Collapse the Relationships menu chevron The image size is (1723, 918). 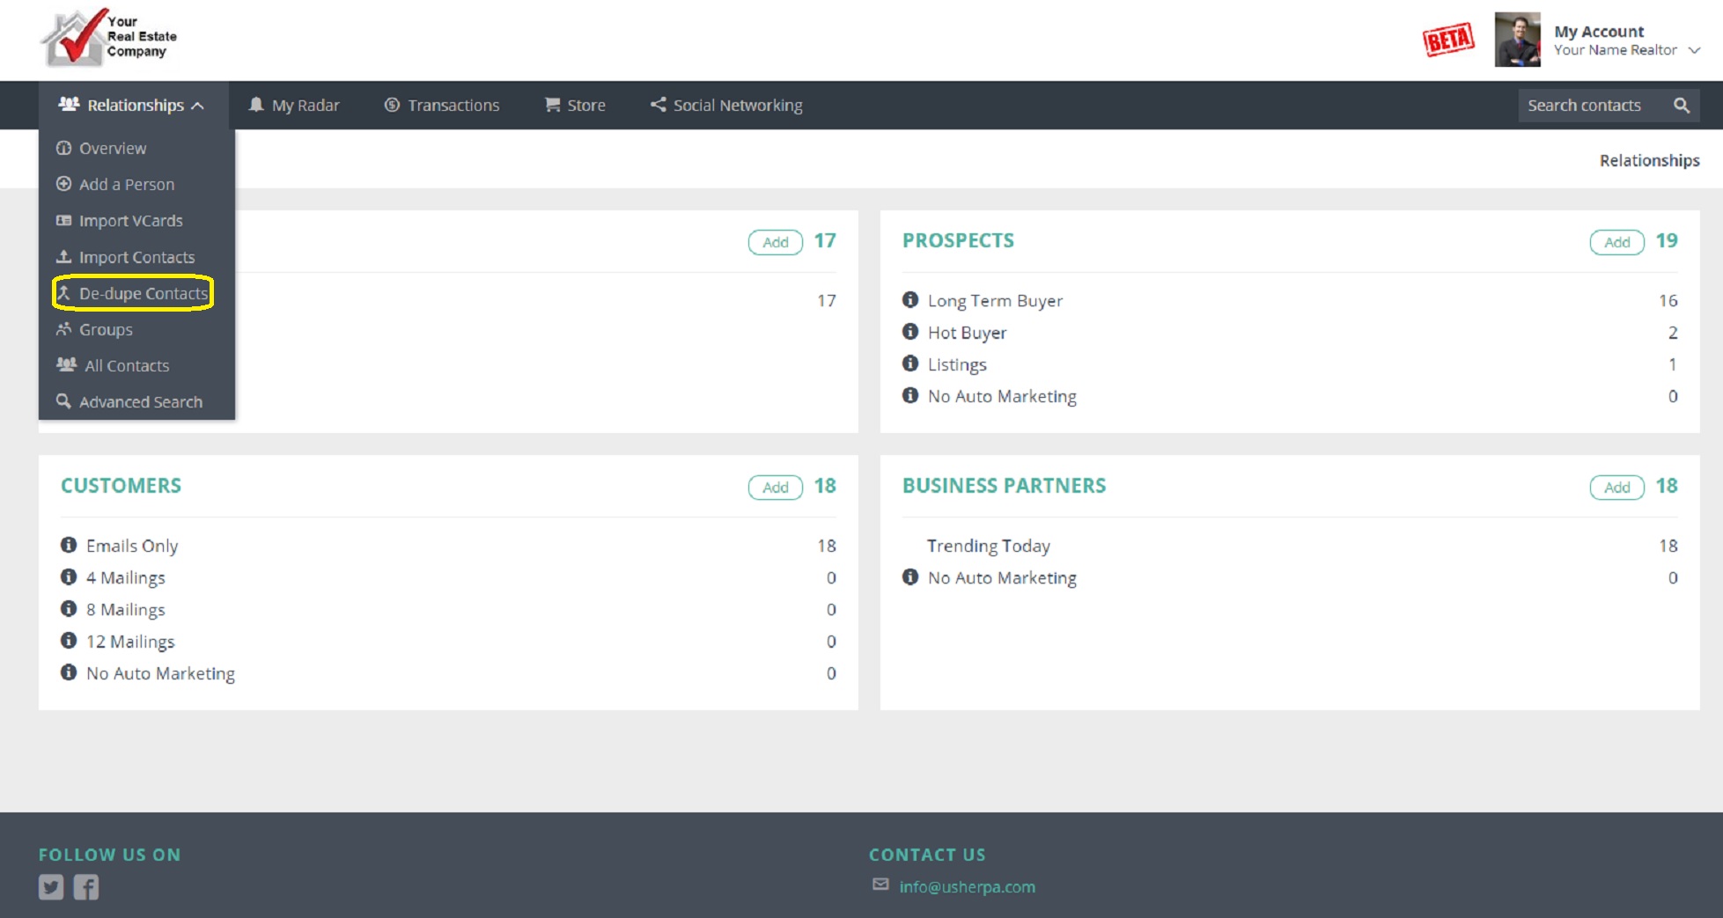click(x=200, y=105)
